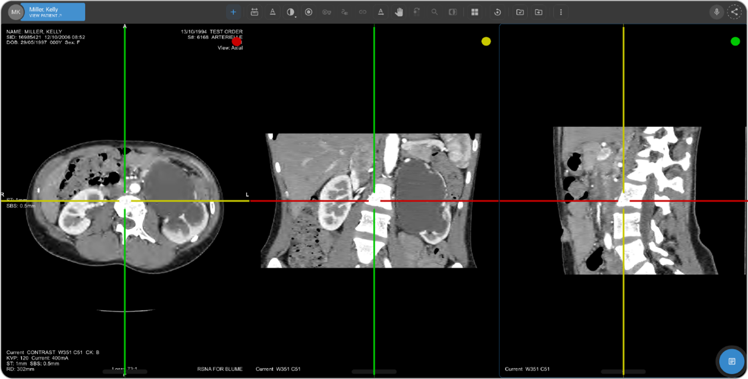
Task: Click the circular ROI target tool
Action: point(309,12)
